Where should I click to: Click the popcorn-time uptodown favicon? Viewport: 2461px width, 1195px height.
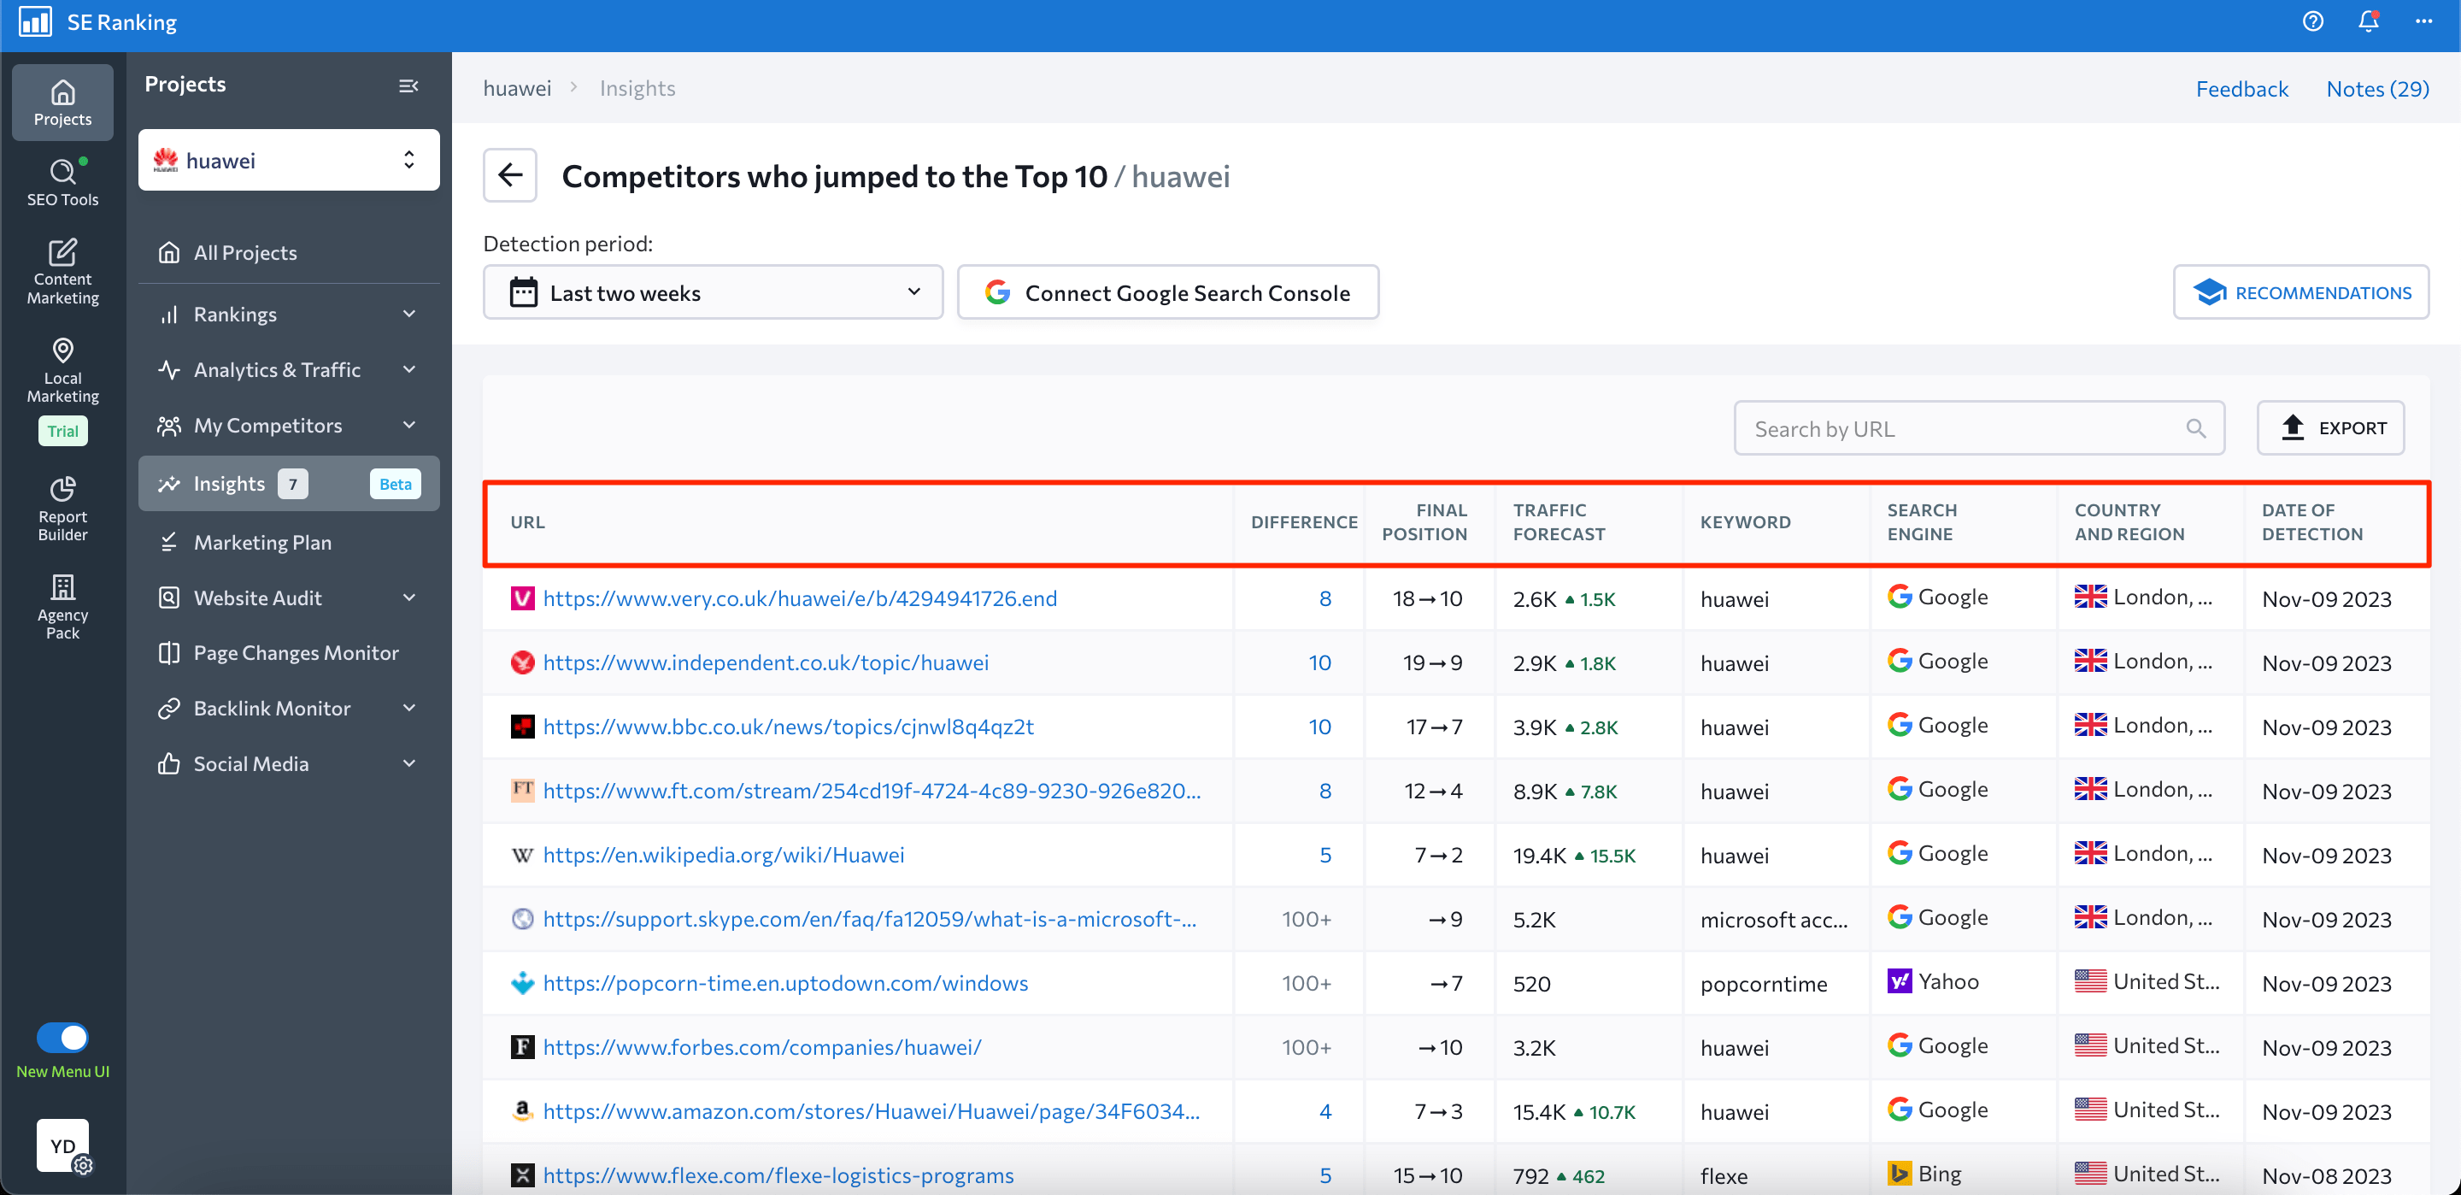[523, 983]
